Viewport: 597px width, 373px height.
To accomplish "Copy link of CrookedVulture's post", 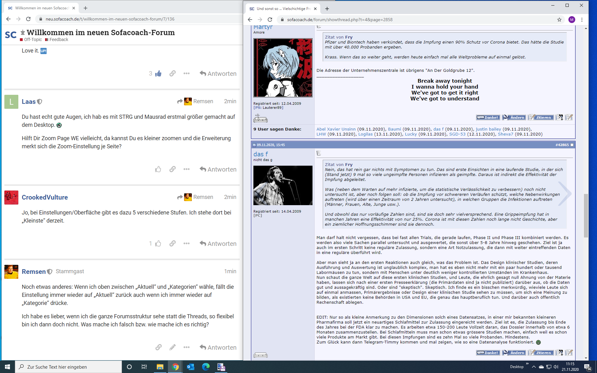I will click(172, 243).
